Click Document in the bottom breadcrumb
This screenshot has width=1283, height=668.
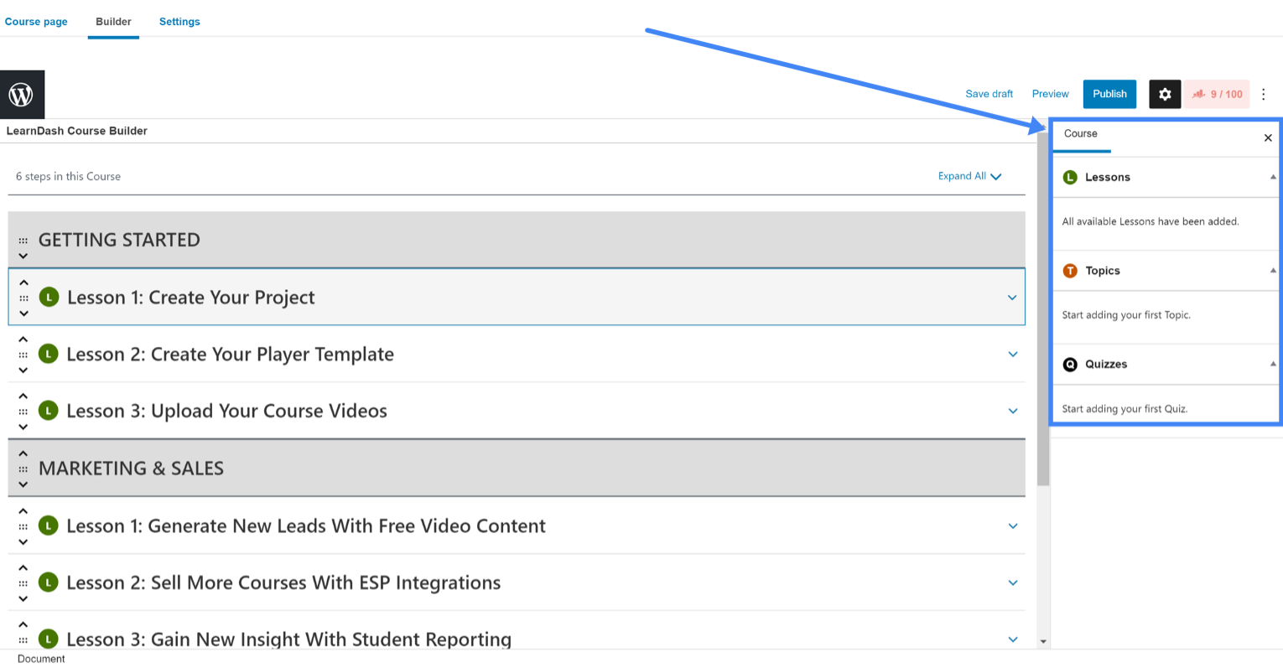[41, 659]
